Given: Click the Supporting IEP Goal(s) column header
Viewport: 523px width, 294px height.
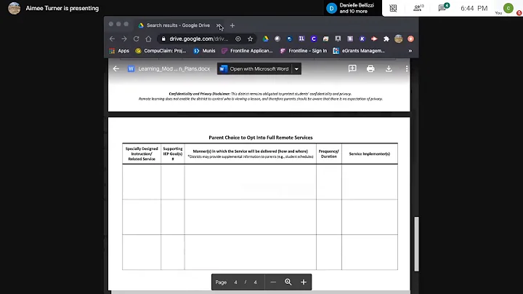Looking at the screenshot, I should [173, 154].
